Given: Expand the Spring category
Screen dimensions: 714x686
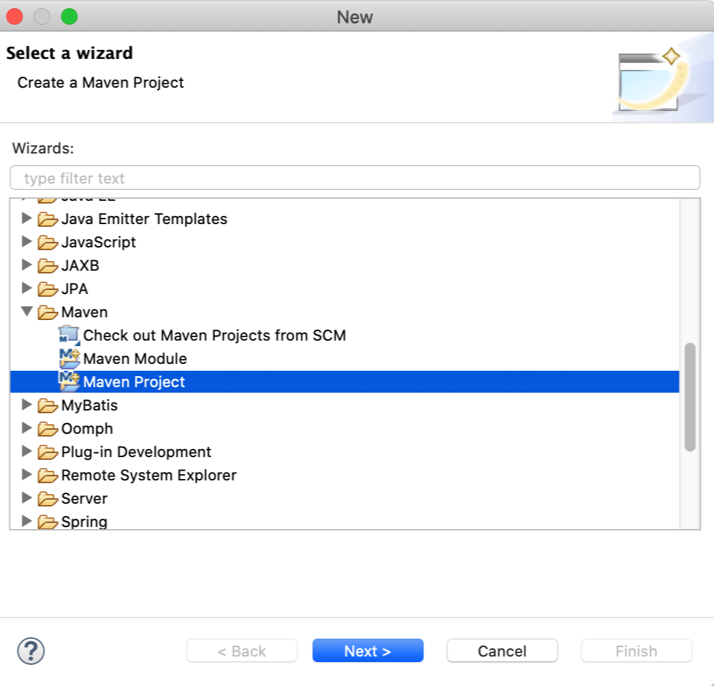Looking at the screenshot, I should (x=27, y=521).
